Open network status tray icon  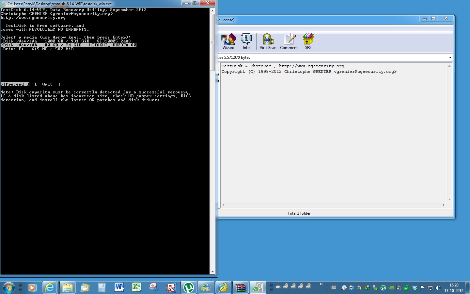[430, 288]
